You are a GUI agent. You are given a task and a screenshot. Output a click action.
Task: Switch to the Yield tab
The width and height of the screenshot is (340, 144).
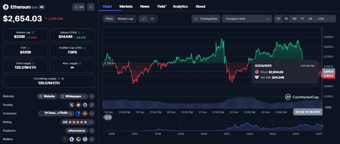[x=161, y=6]
